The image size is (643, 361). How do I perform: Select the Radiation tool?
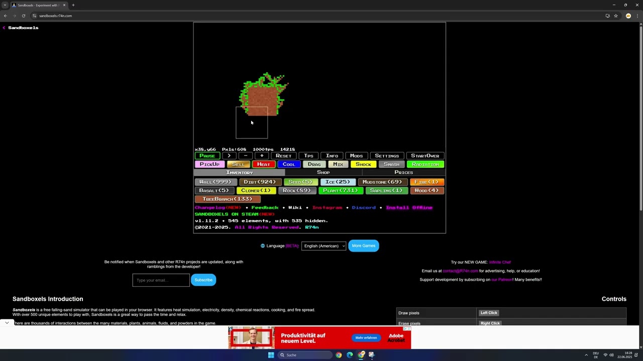[425, 164]
